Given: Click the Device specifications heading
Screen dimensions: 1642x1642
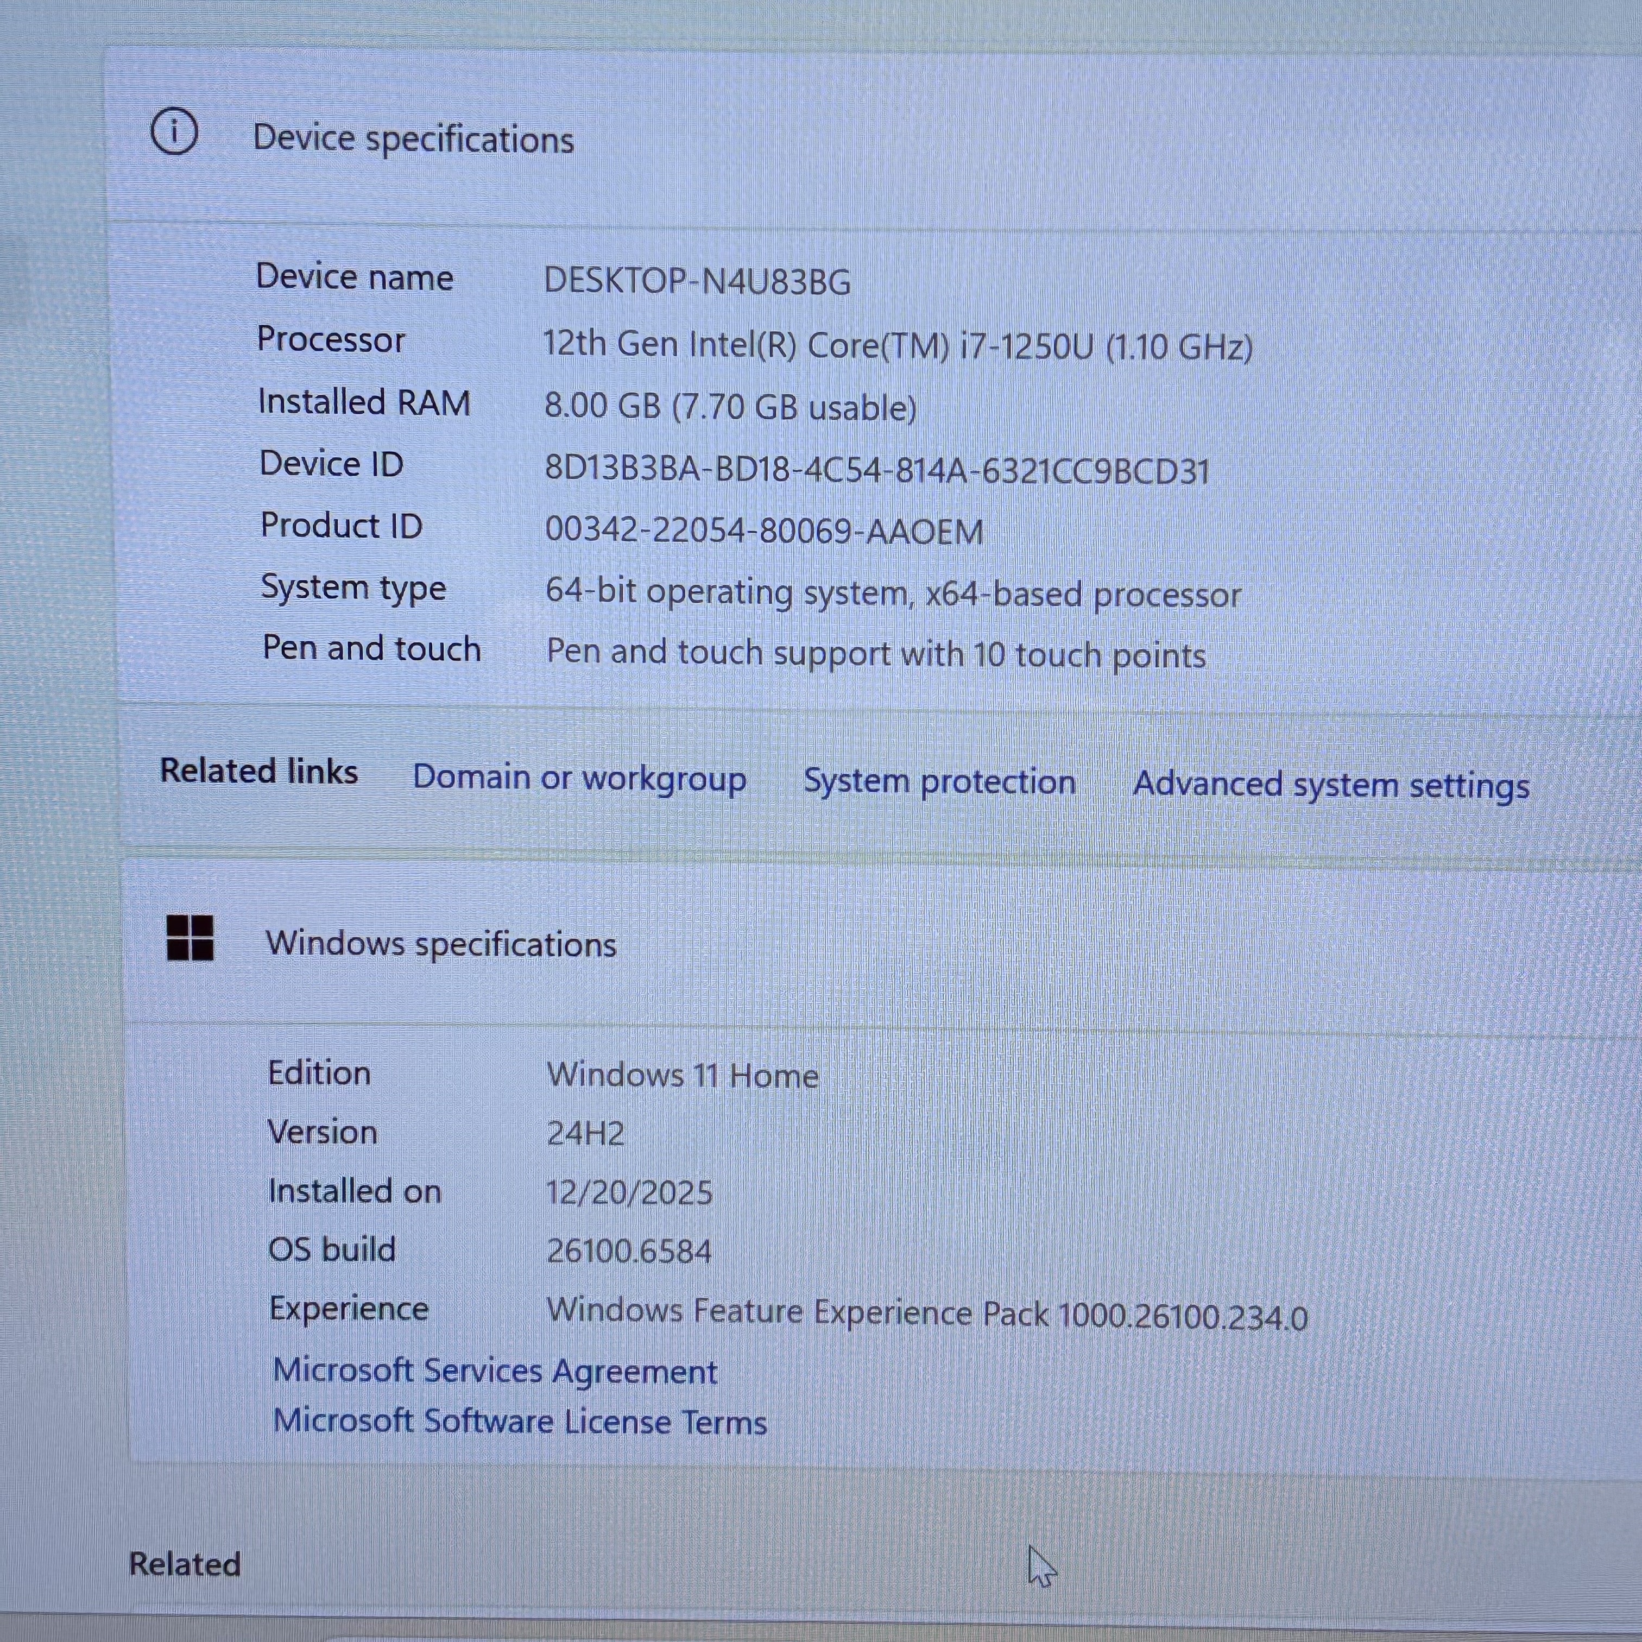Looking at the screenshot, I should coord(414,138).
